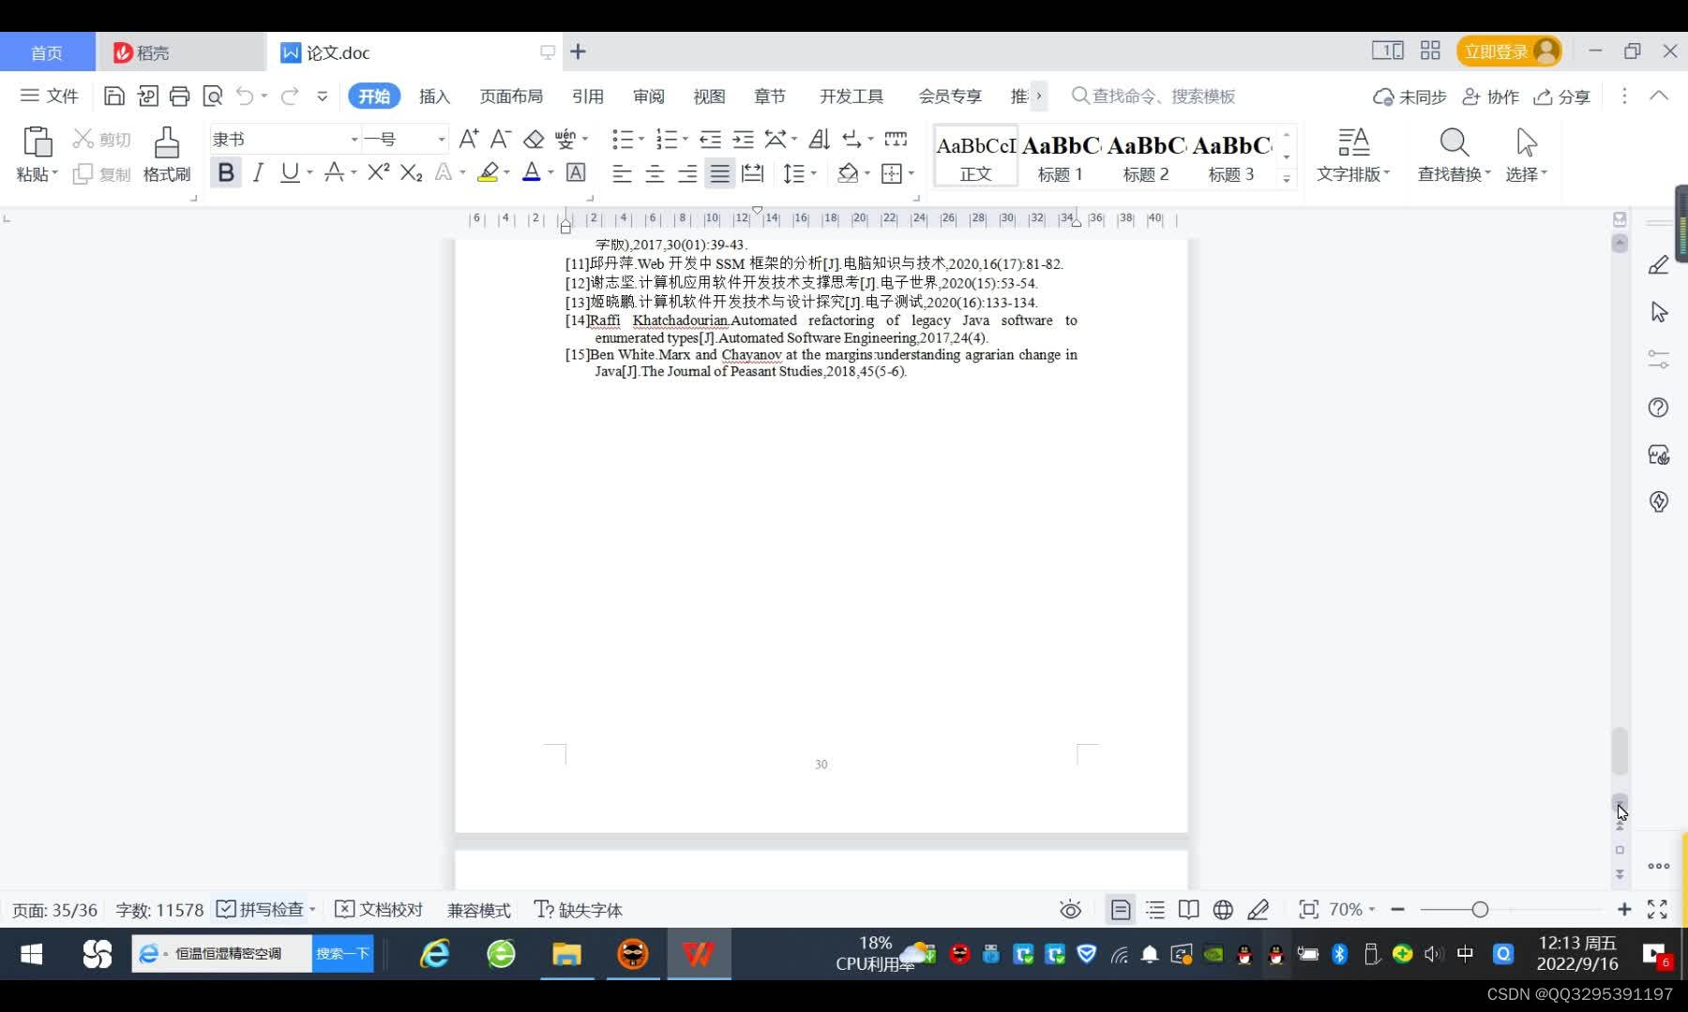The height and width of the screenshot is (1012, 1688).
Task: Toggle Bold formatting
Action: [x=226, y=172]
